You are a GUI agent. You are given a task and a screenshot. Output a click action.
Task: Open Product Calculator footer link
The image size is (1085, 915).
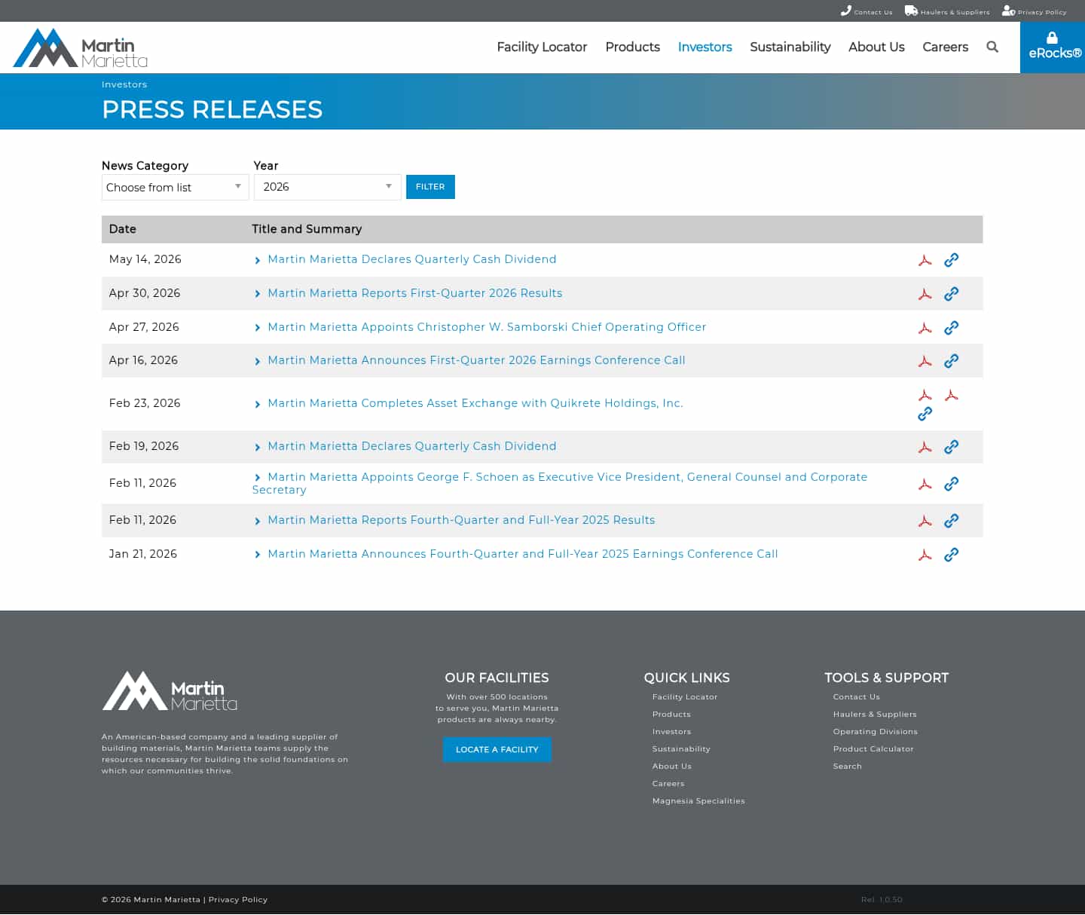tap(873, 748)
